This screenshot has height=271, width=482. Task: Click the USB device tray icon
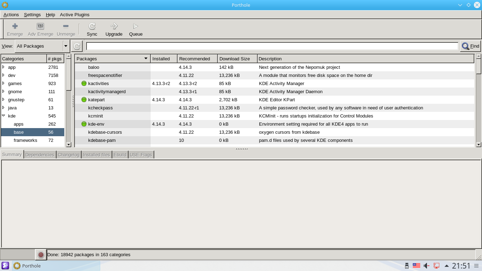407,266
